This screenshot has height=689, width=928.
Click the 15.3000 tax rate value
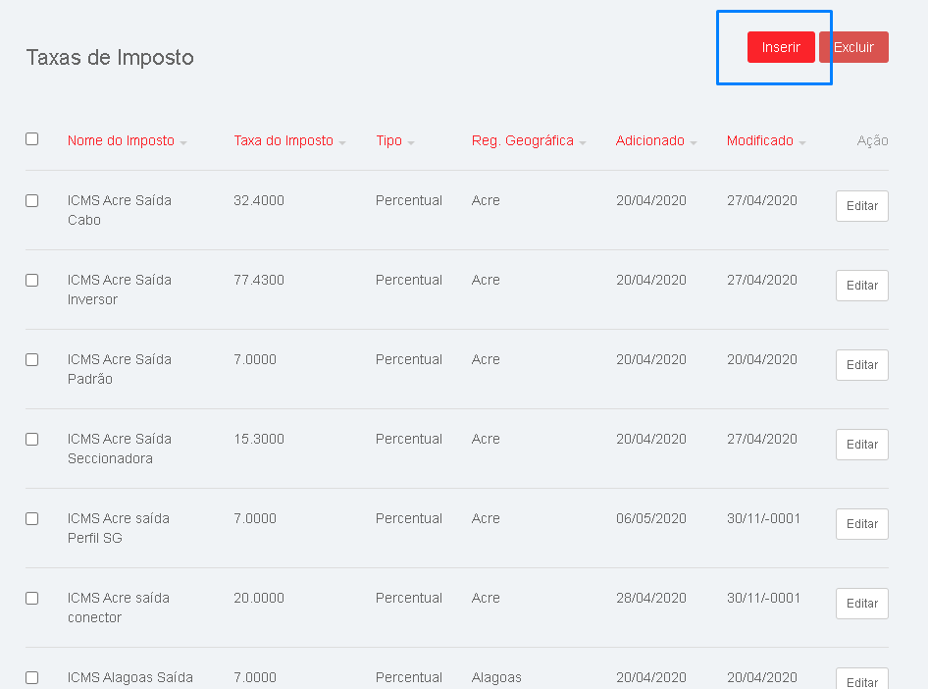[x=259, y=439]
